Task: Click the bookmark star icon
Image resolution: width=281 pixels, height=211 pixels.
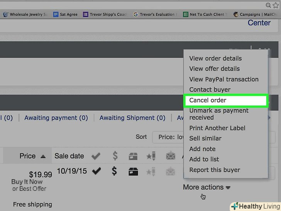Action: click(276, 5)
